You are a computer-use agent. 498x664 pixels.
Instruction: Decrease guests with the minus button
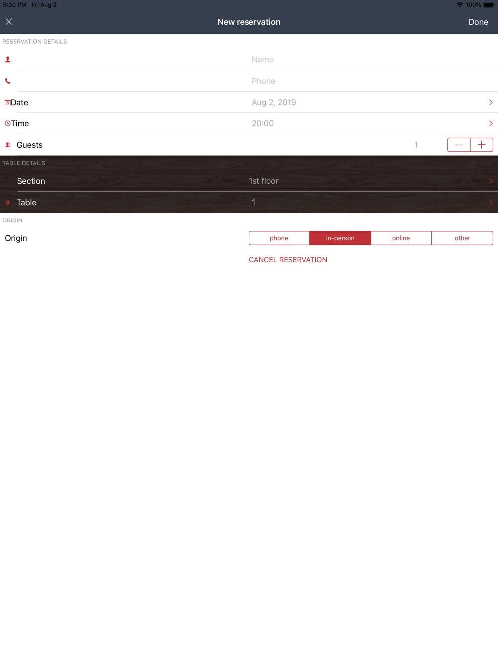pos(459,145)
